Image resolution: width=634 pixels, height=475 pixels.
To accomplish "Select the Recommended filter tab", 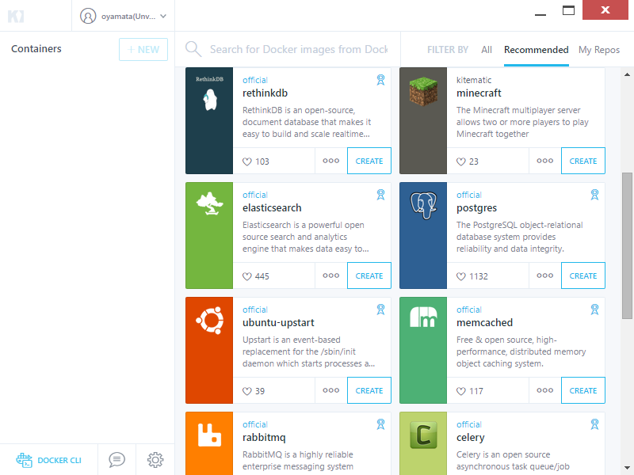I will 537,50.
